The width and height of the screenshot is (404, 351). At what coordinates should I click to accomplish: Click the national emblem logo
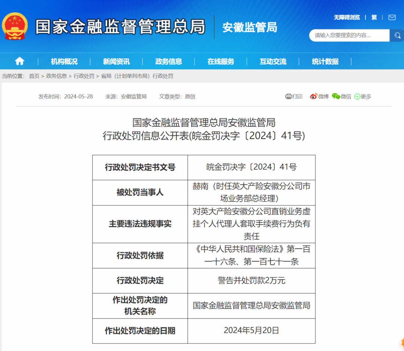15,26
